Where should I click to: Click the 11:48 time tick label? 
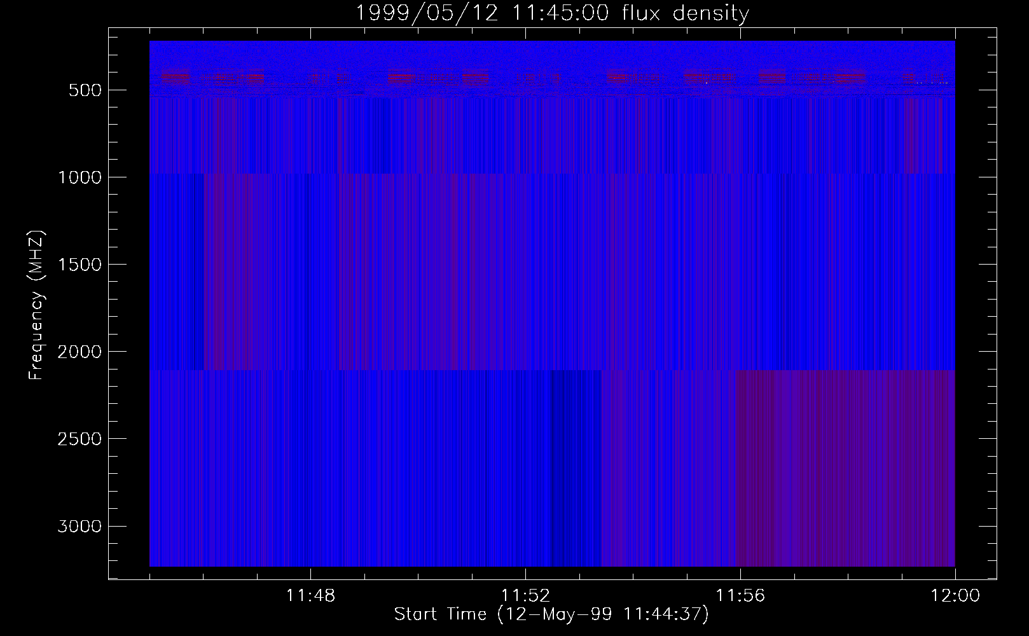(310, 596)
